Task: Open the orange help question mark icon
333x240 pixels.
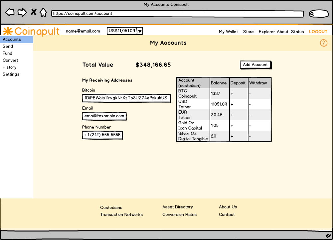Action: (x=323, y=43)
